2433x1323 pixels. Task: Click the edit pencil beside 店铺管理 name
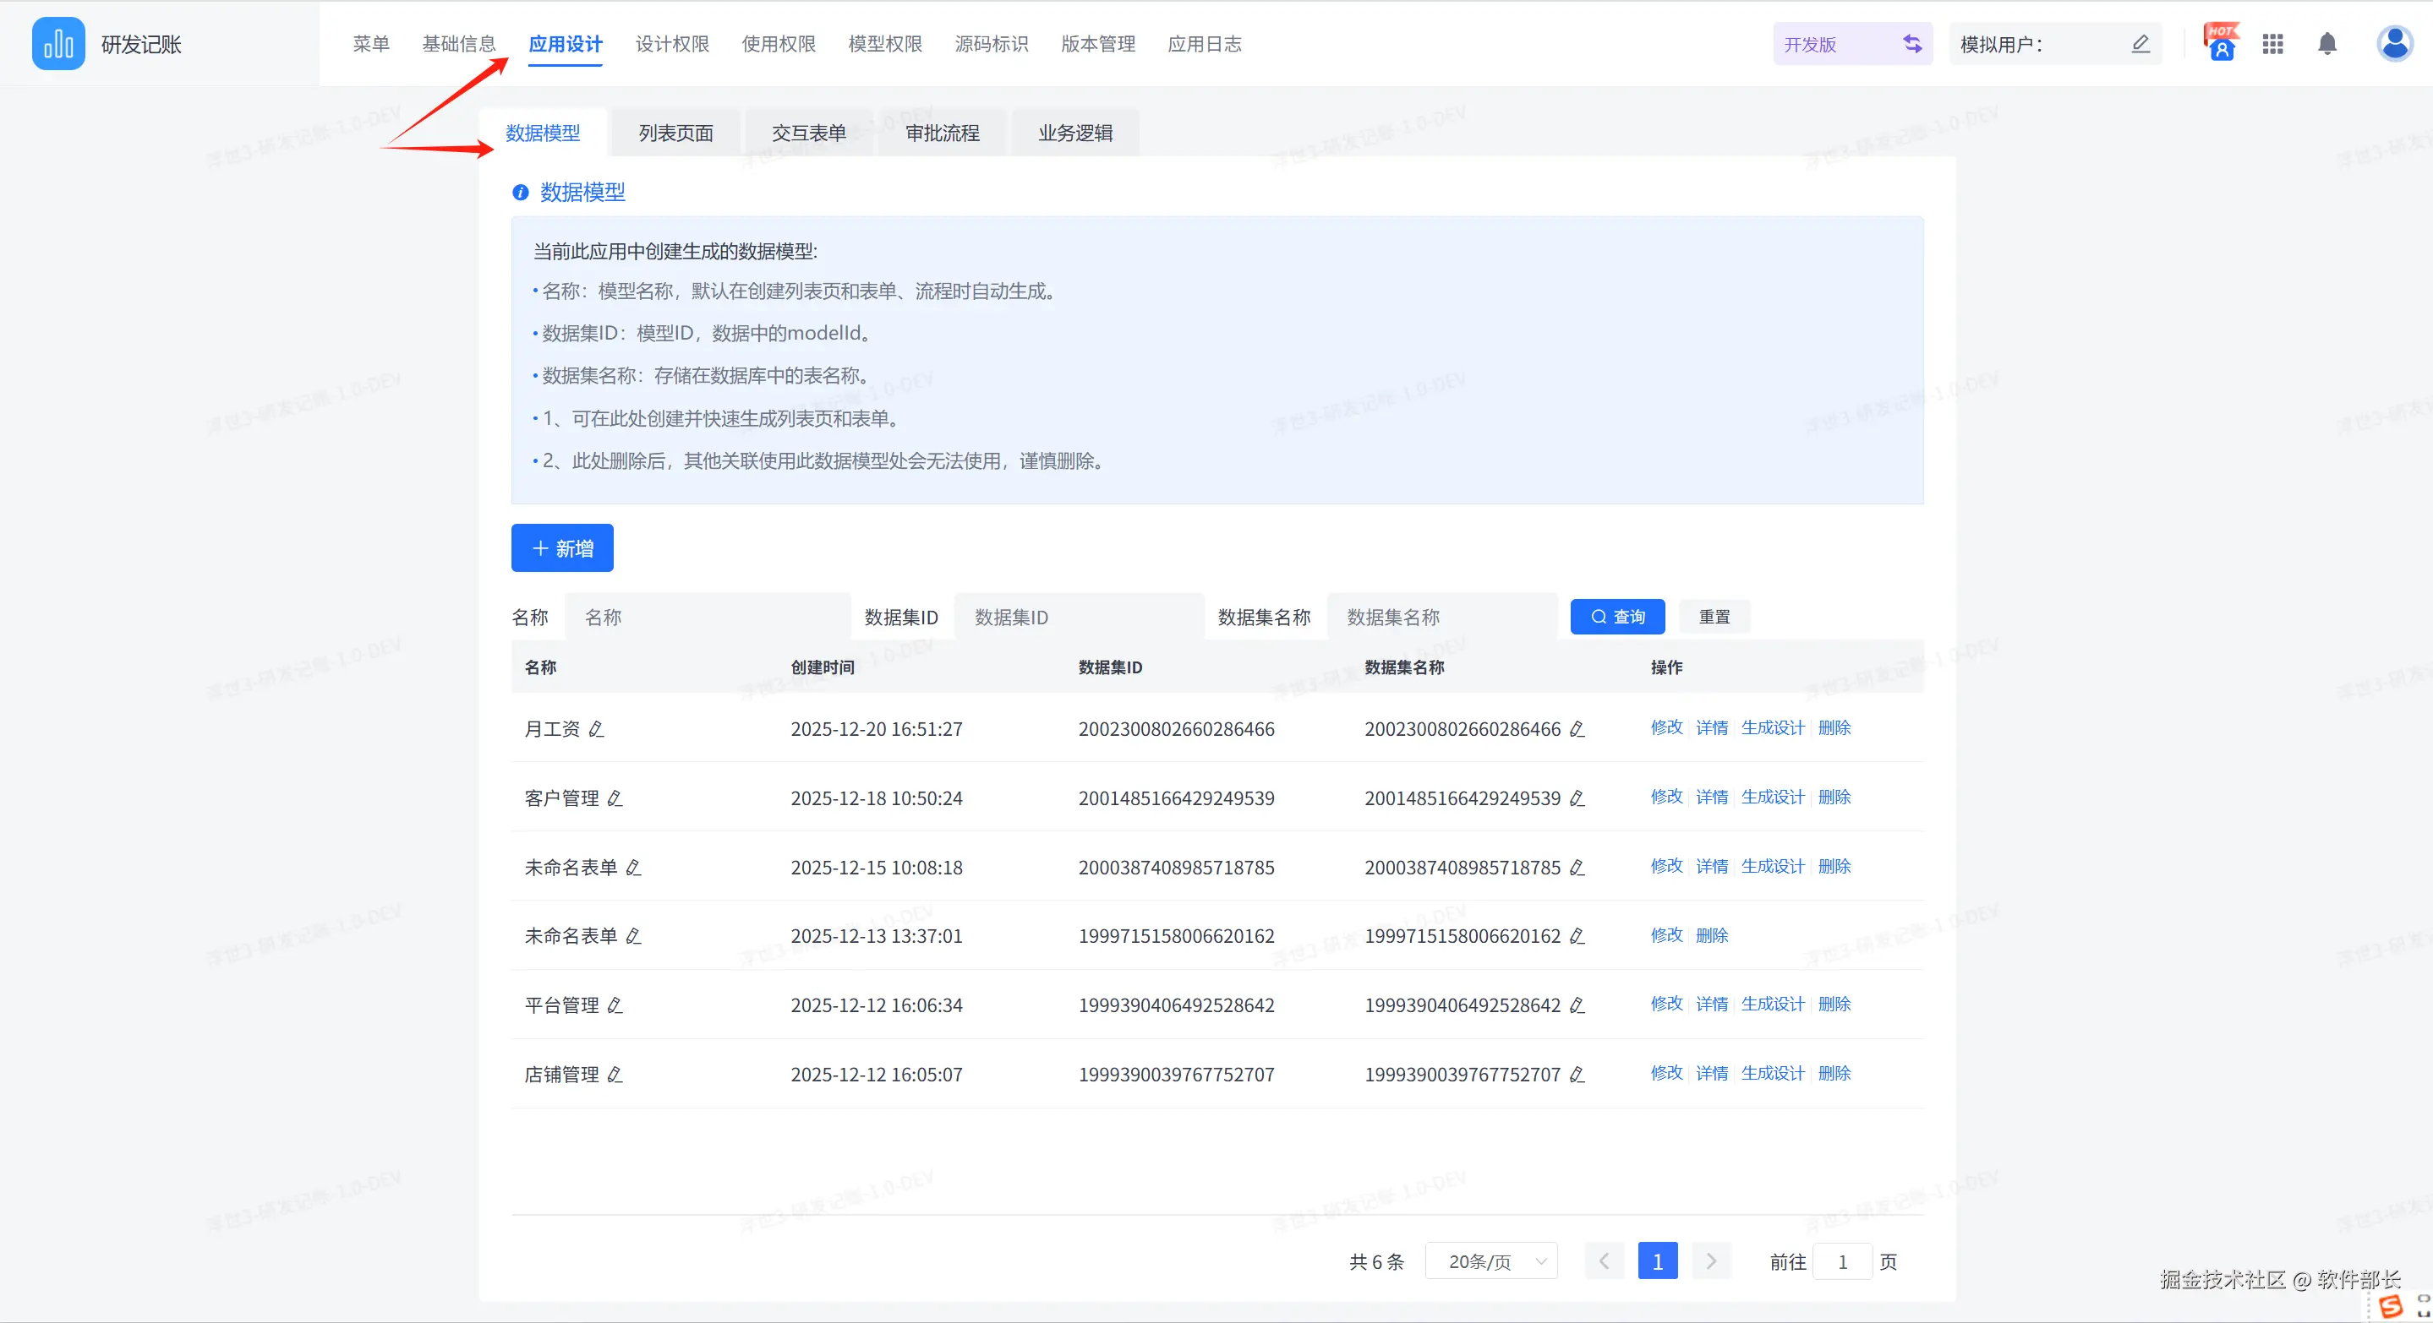pos(615,1075)
